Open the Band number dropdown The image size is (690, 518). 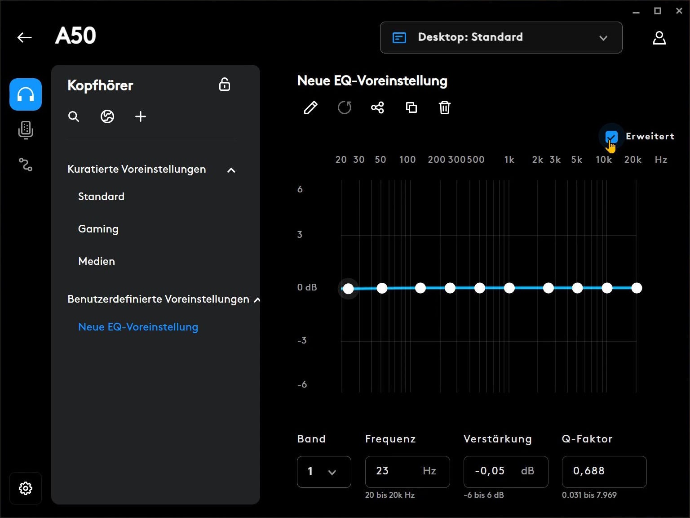pyautogui.click(x=323, y=472)
